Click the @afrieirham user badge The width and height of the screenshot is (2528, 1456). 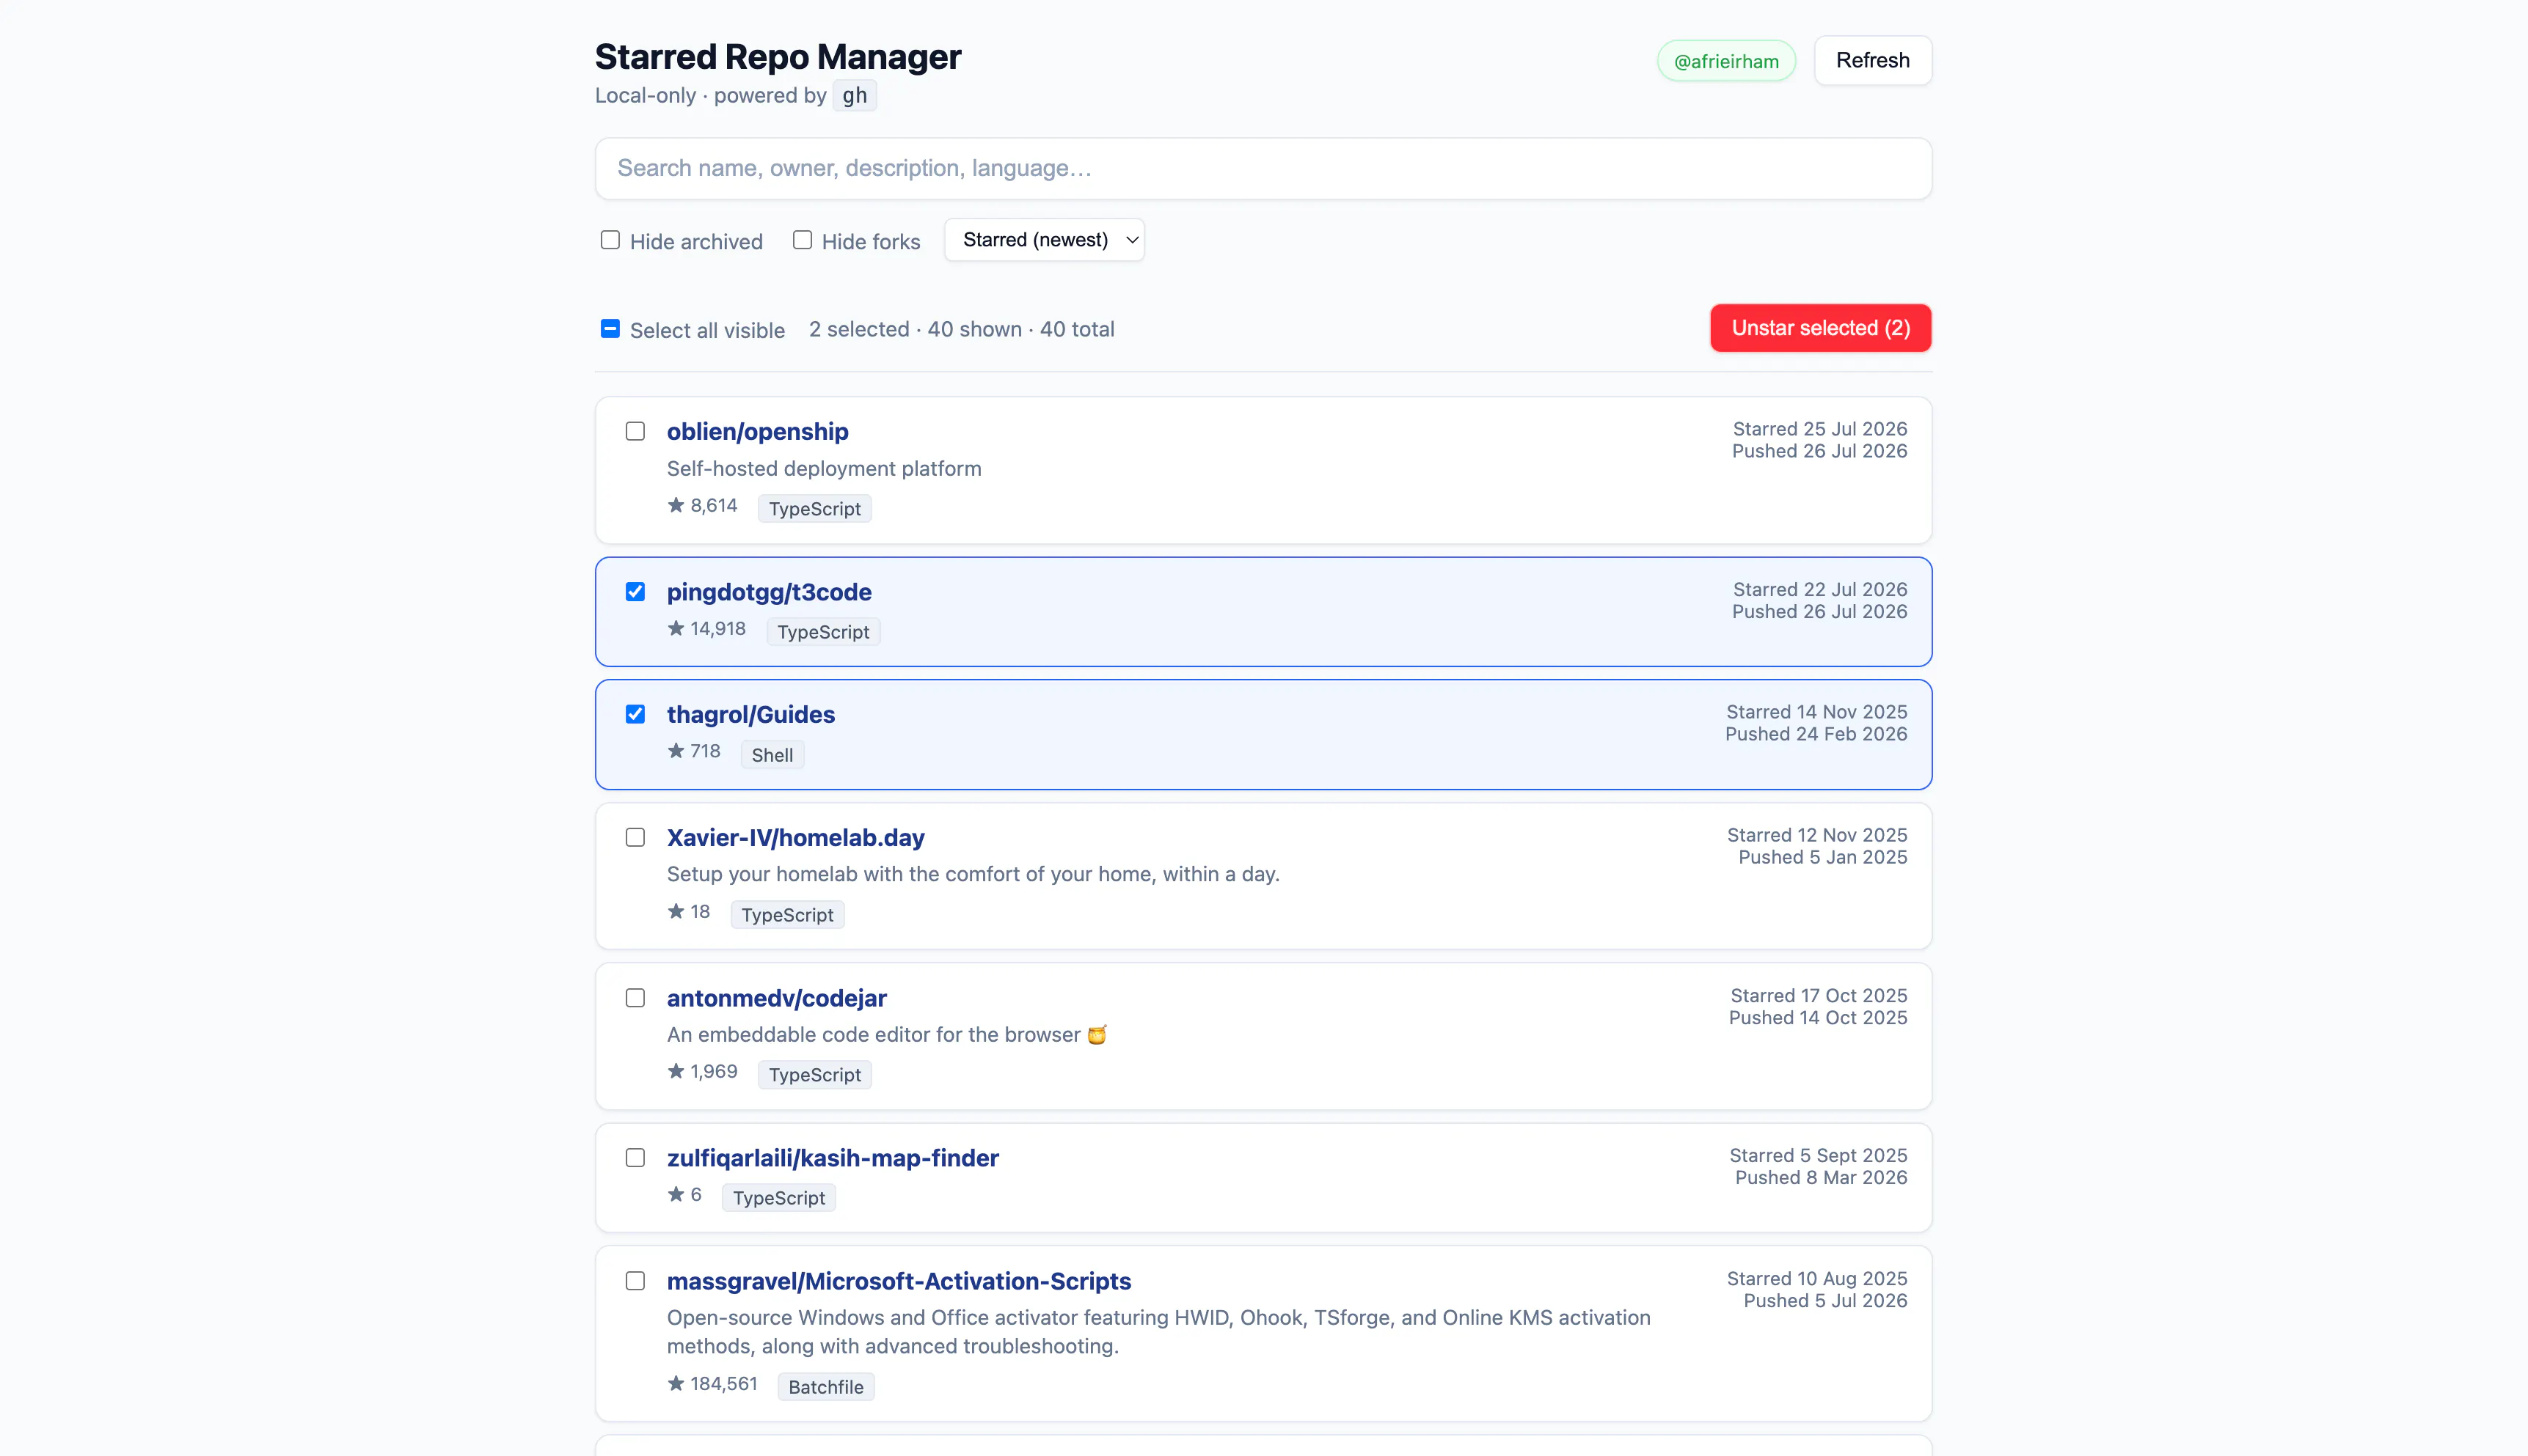tap(1725, 61)
